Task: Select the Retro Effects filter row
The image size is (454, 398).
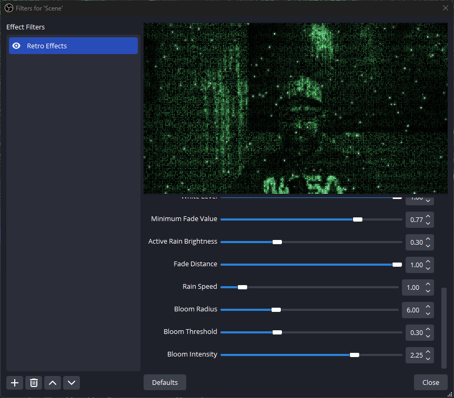Action: point(73,46)
